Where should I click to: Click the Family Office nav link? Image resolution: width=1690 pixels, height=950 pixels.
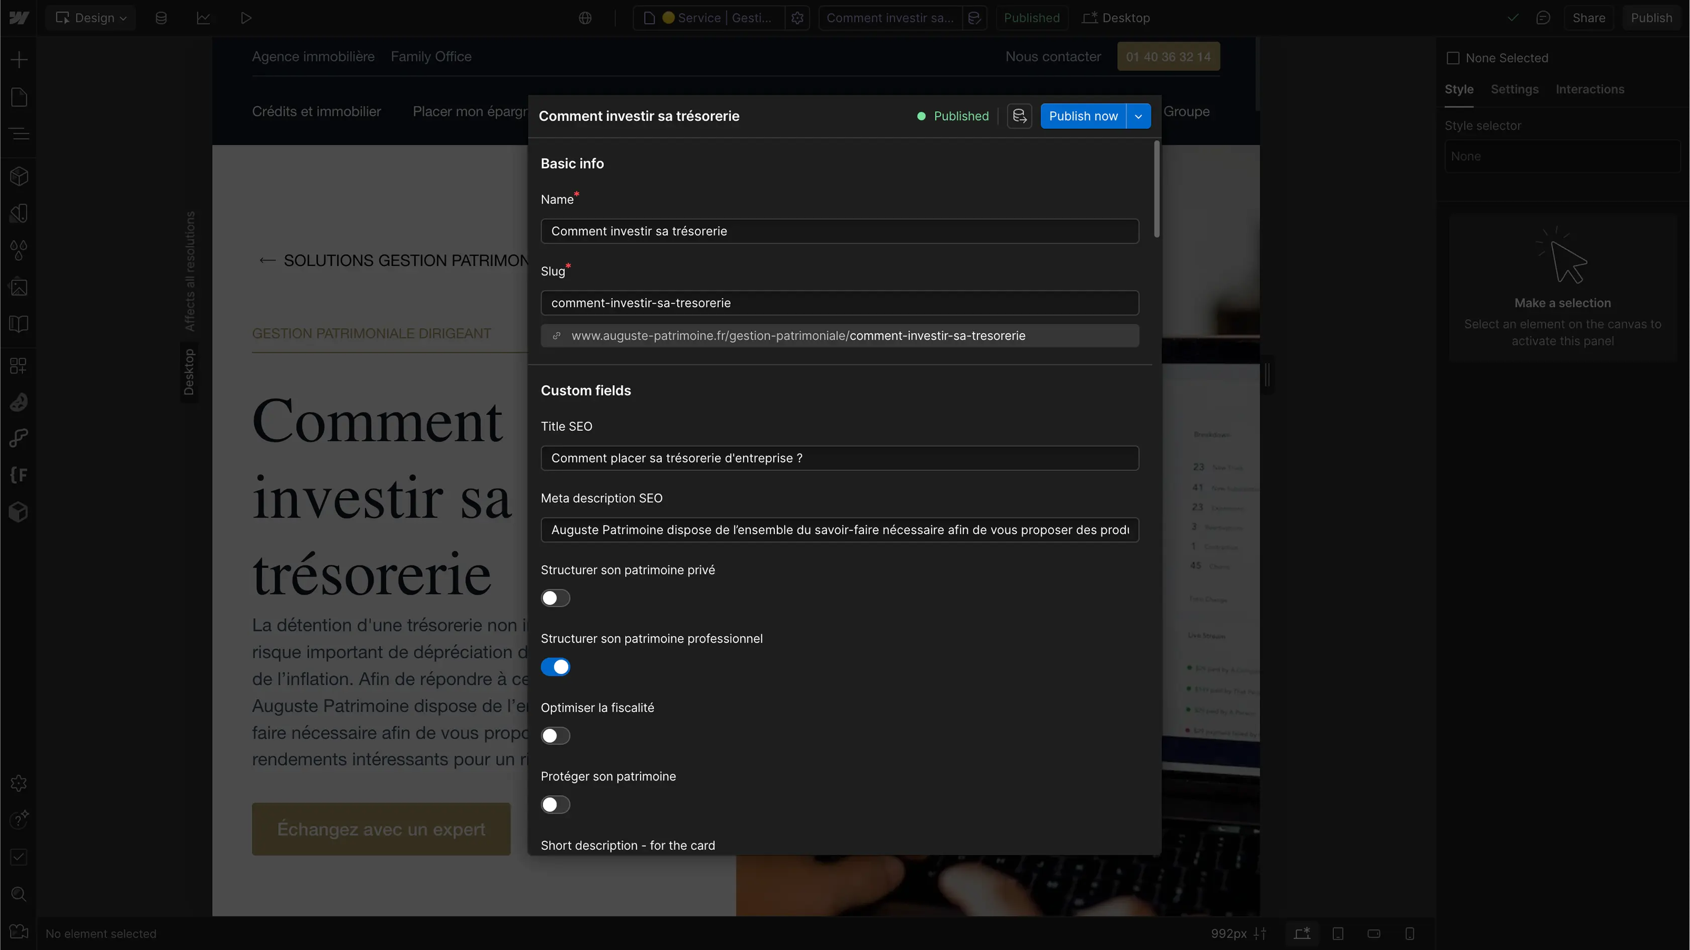(431, 56)
